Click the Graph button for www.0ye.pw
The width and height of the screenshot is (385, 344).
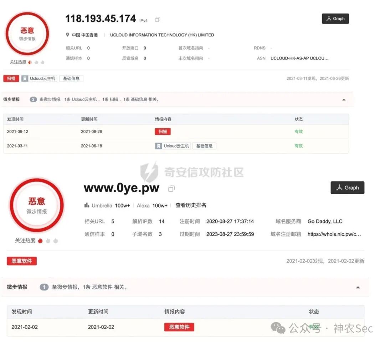click(347, 188)
